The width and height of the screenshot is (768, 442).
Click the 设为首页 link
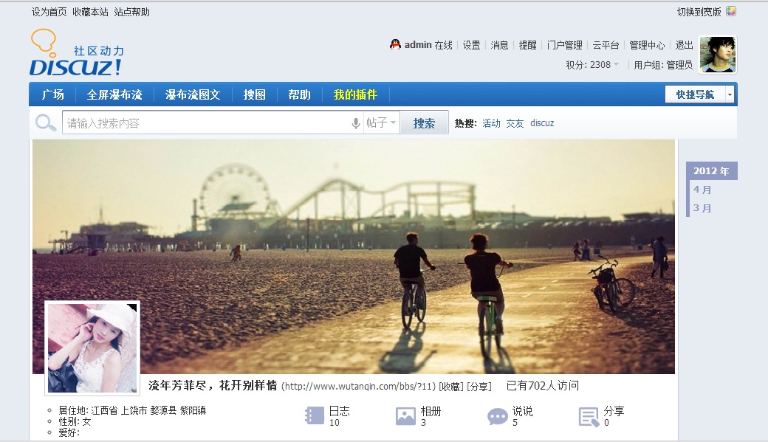[x=49, y=12]
